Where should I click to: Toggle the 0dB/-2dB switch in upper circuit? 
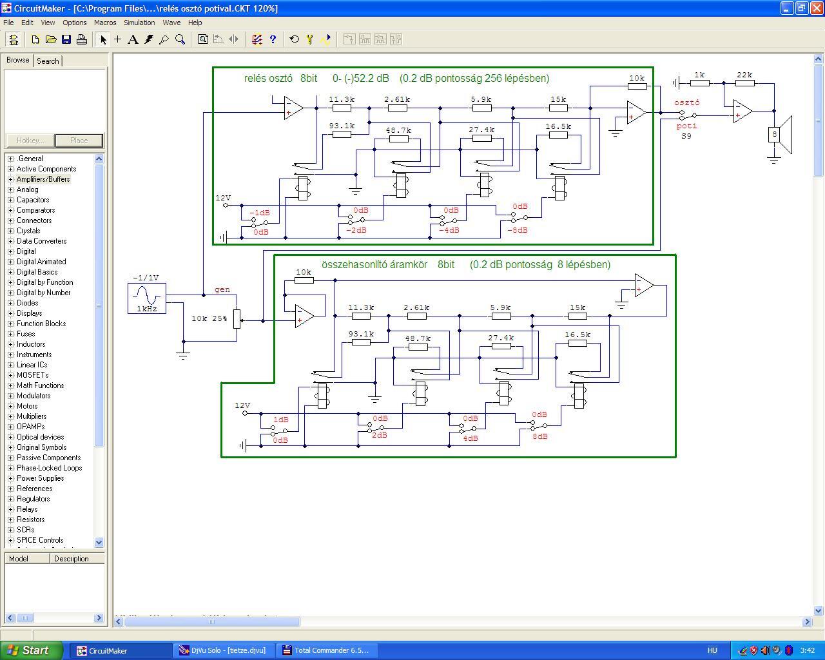[x=356, y=220]
